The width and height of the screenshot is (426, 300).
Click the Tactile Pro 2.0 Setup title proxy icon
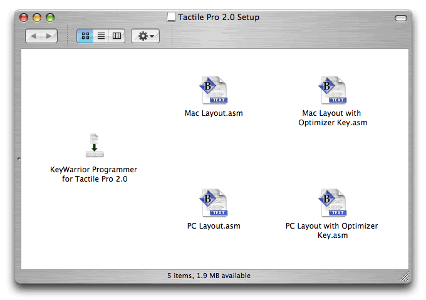coord(171,17)
